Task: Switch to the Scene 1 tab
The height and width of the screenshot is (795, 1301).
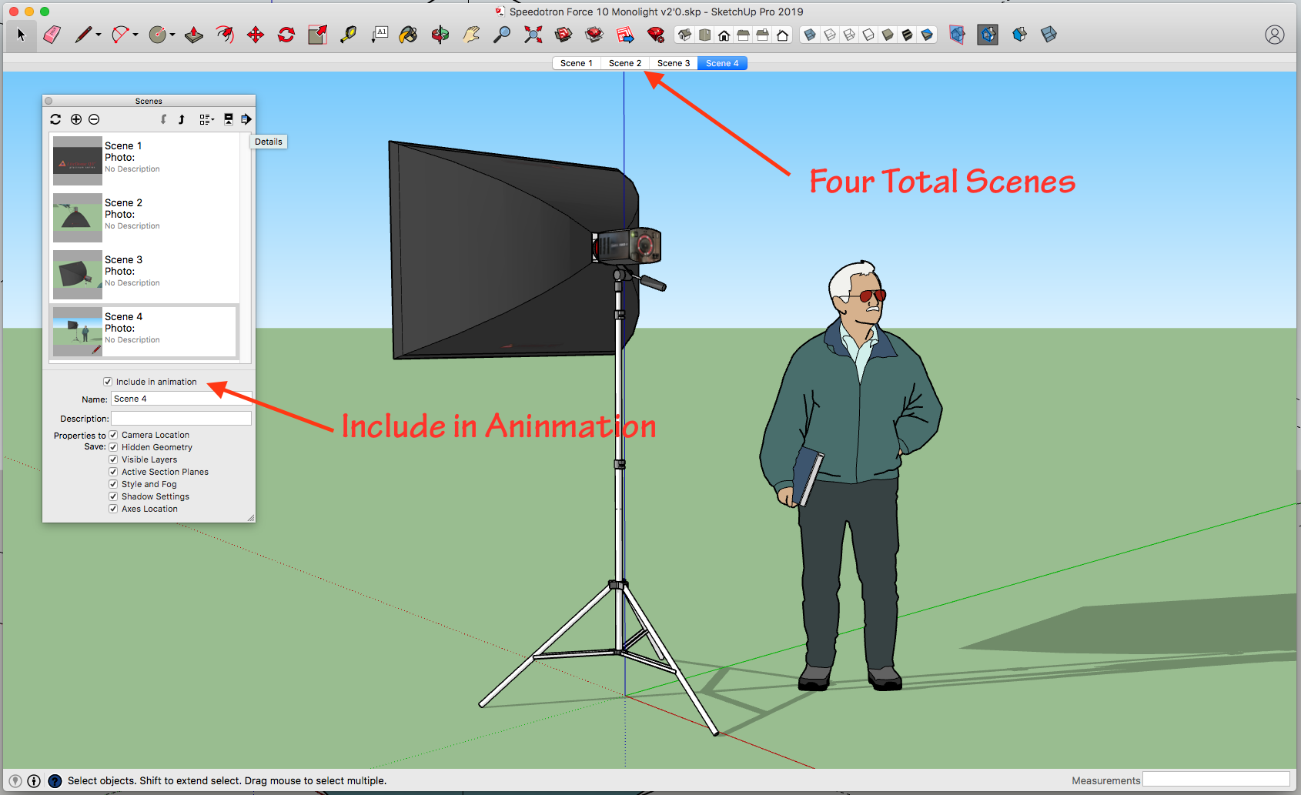Action: point(576,63)
